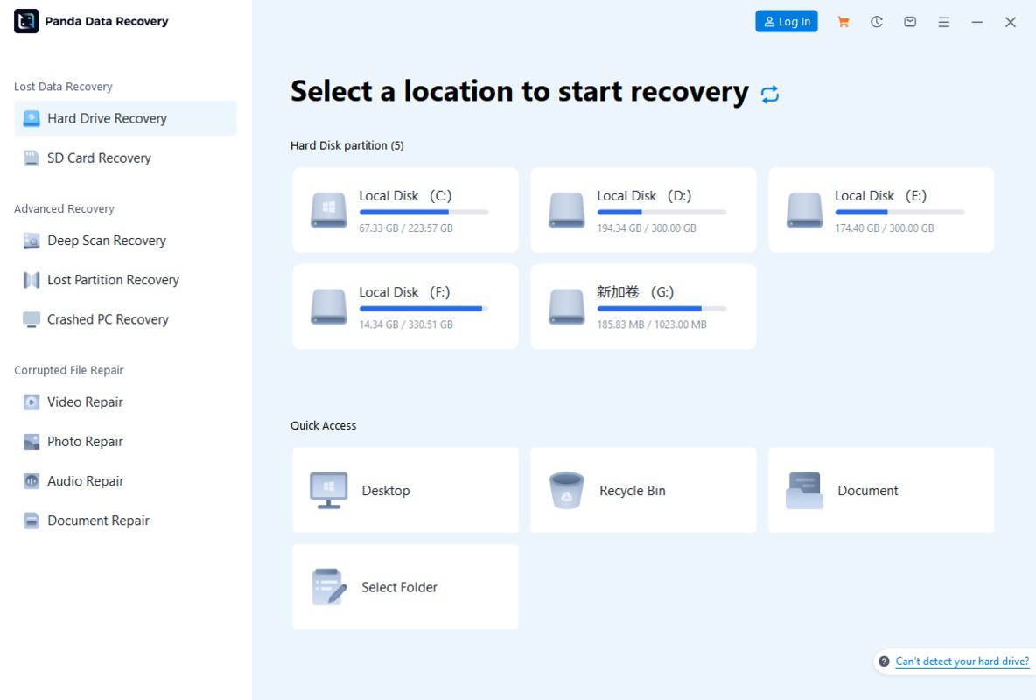1036x700 pixels.
Task: Click the Audio Repair sidebar icon
Action: pyautogui.click(x=31, y=481)
